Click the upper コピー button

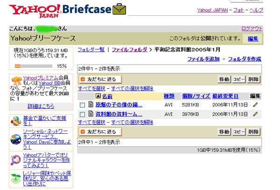point(239,79)
